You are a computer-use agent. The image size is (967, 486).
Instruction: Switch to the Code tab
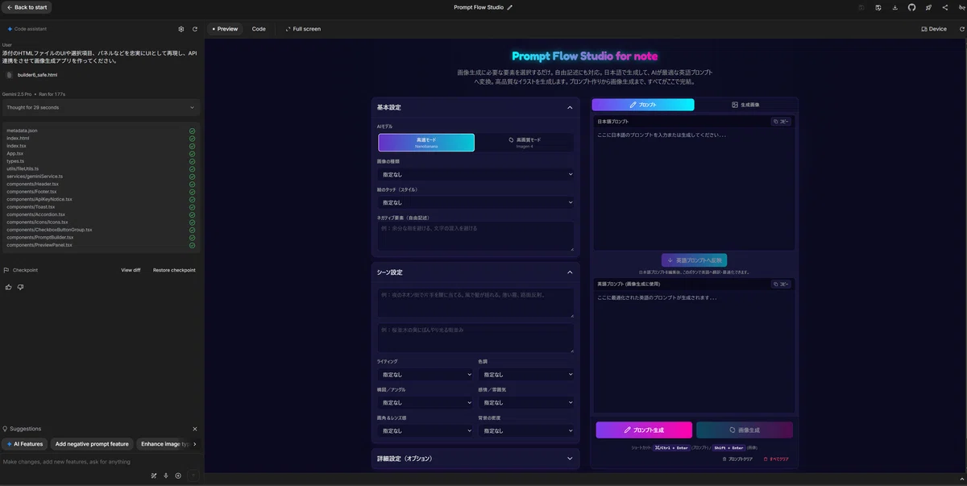pyautogui.click(x=259, y=29)
